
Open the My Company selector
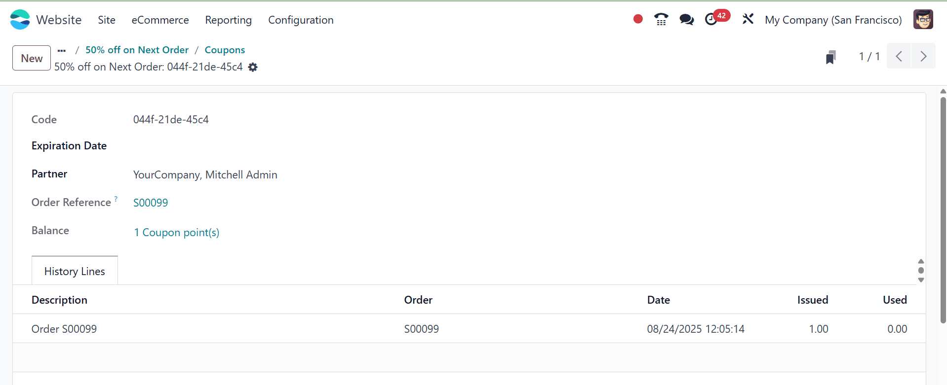point(832,20)
